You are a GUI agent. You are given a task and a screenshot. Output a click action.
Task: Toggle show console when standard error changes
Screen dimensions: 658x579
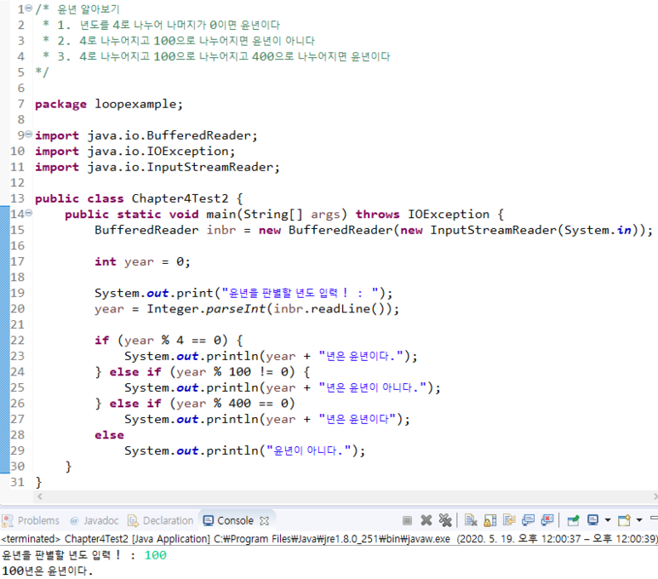pos(547,520)
